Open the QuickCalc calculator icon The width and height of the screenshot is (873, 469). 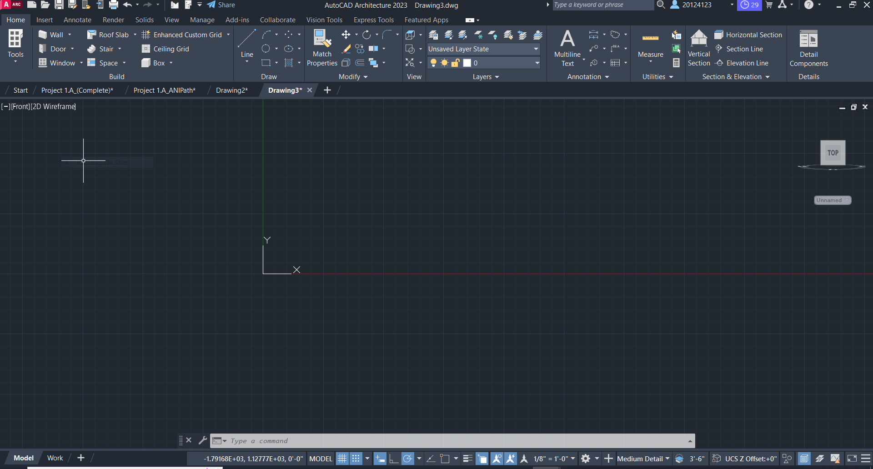click(676, 63)
